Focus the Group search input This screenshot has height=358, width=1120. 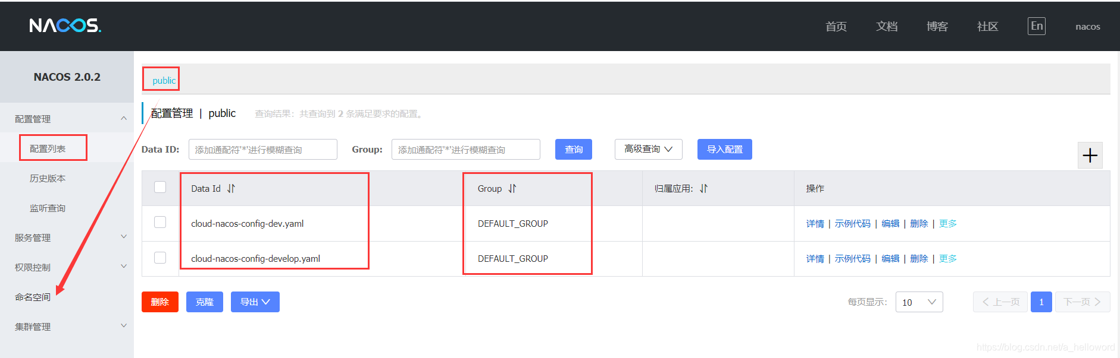pos(466,150)
